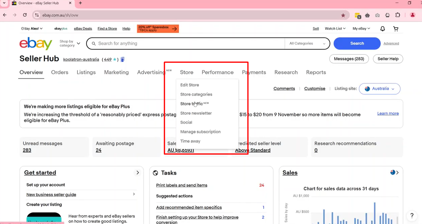
Task: Follow the Learn more link
Action: click(x=388, y=114)
